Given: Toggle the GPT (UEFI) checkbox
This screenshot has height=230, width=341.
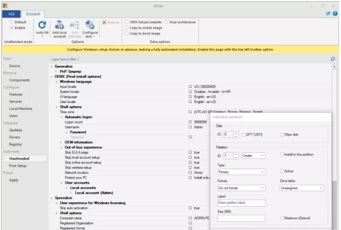Looking at the screenshot, I should click(243, 135).
